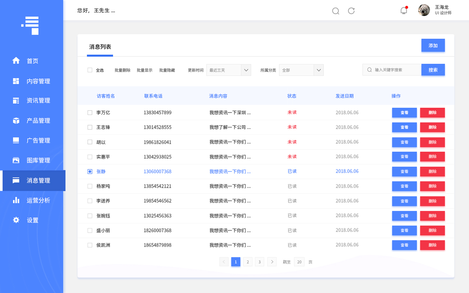The height and width of the screenshot is (293, 469).
Task: Uncheck the selected 张静 row checkbox
Action: pyautogui.click(x=90, y=172)
